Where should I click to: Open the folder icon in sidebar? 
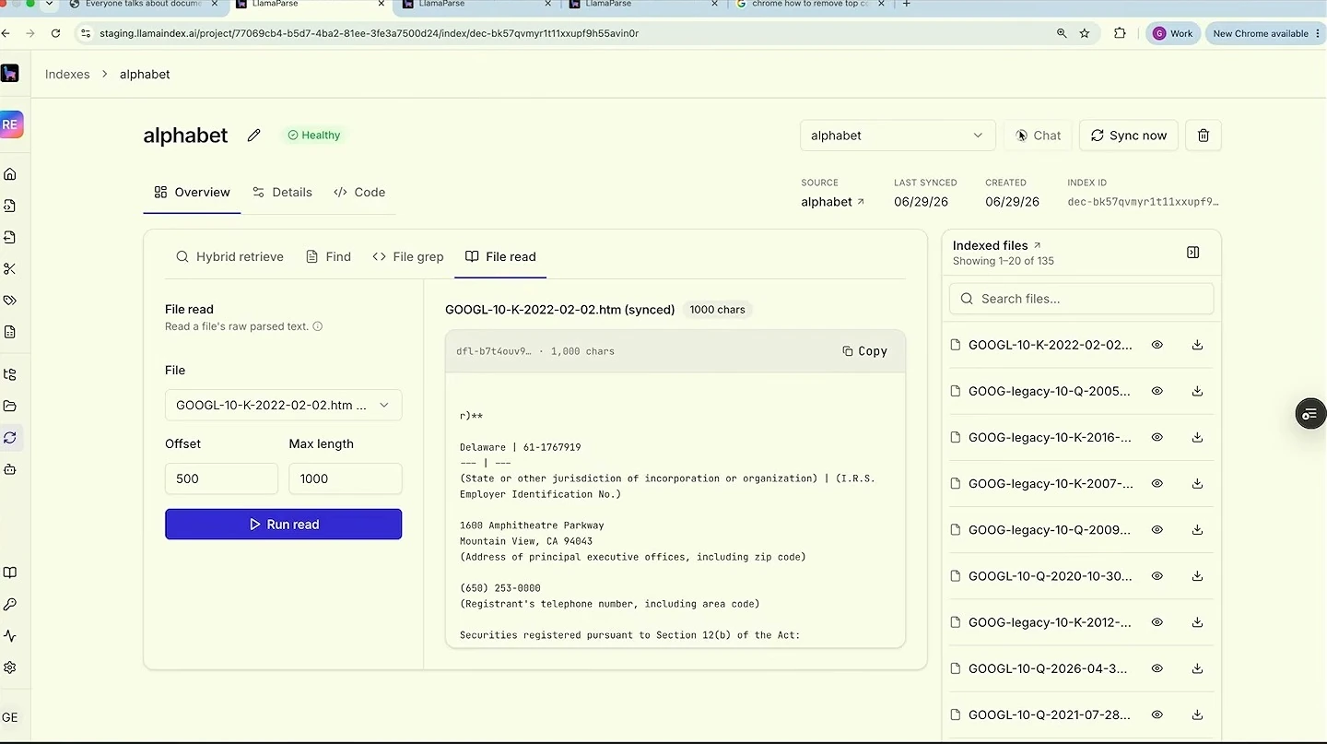click(x=10, y=406)
